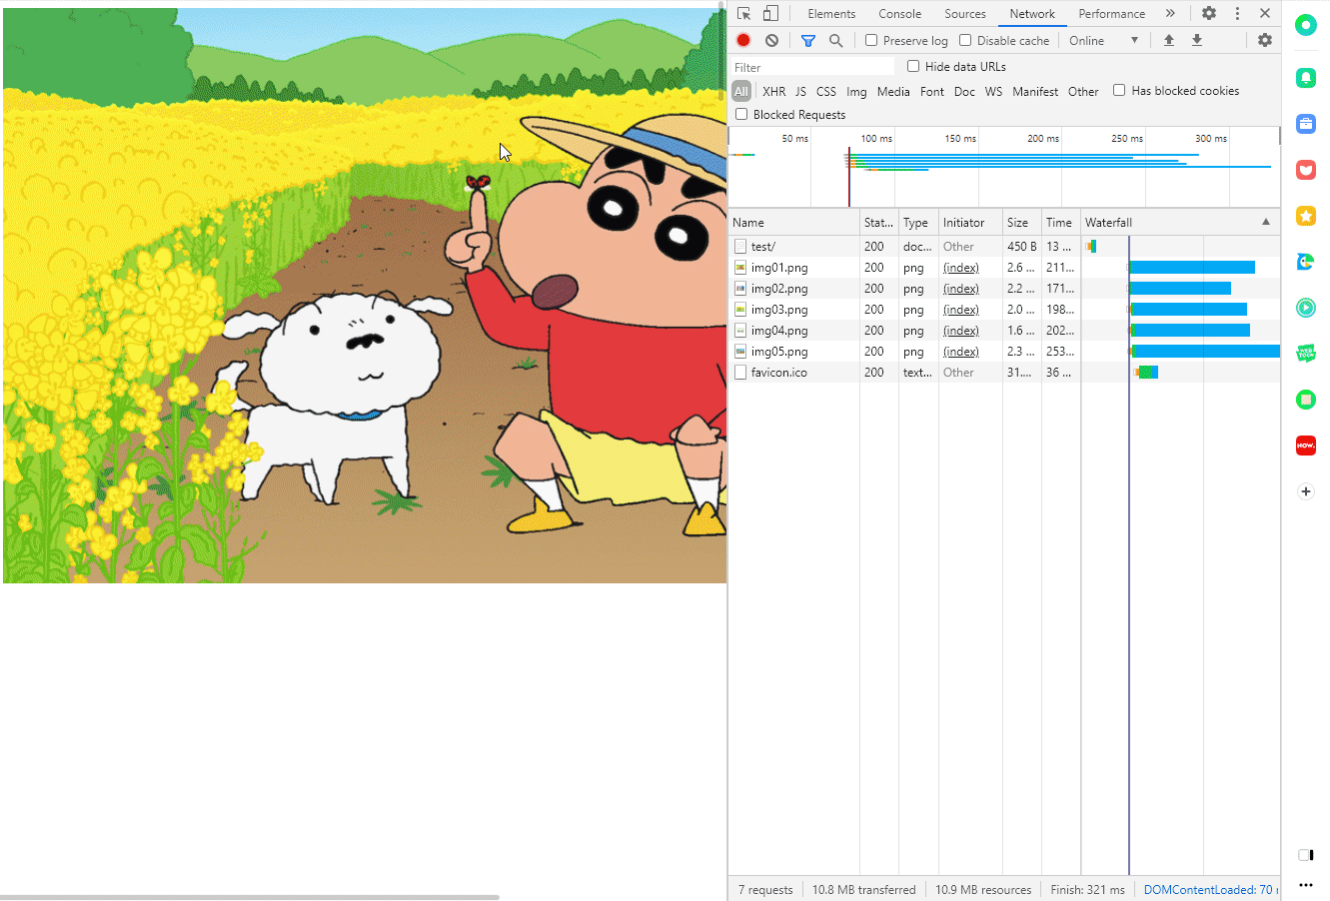1330x901 pixels.
Task: Show more DevTools tabs chevron
Action: [1170, 13]
